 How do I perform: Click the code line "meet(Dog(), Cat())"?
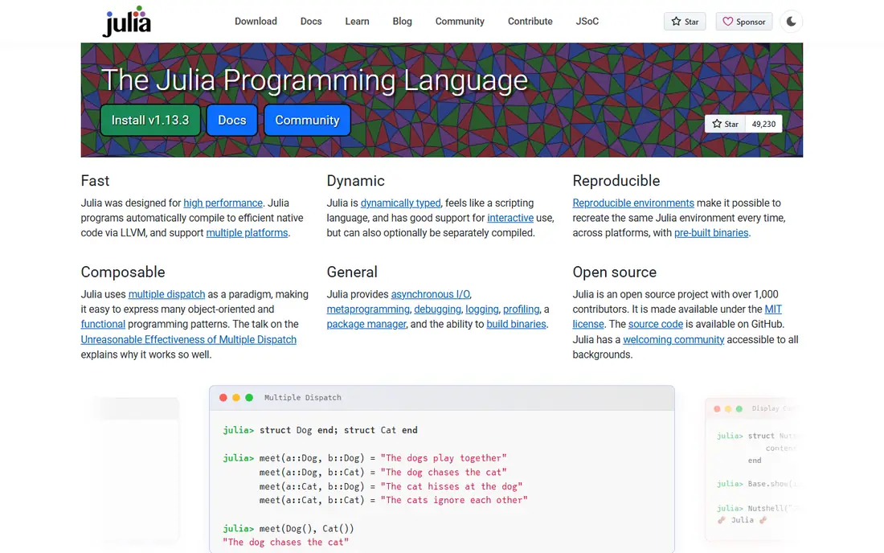pyautogui.click(x=307, y=528)
